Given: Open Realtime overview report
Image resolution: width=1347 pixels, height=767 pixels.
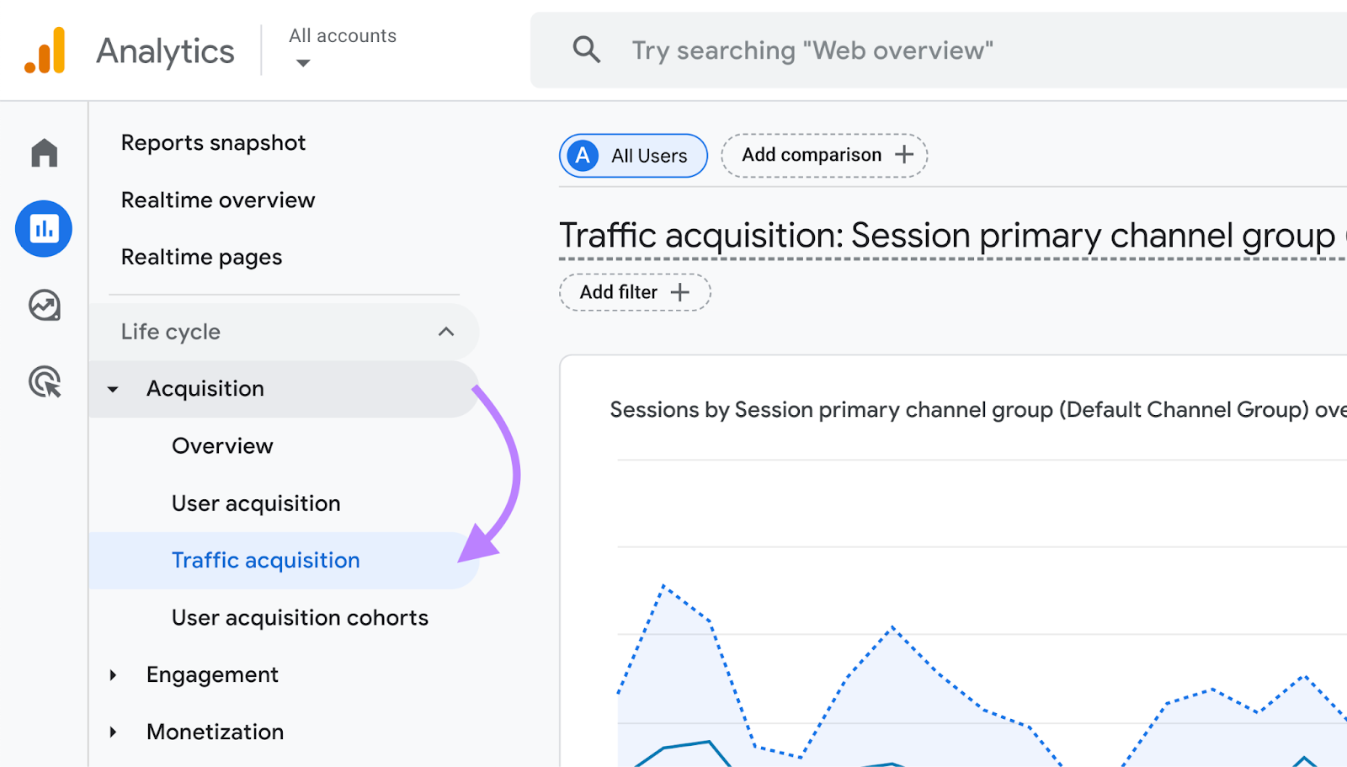Looking at the screenshot, I should (x=218, y=200).
